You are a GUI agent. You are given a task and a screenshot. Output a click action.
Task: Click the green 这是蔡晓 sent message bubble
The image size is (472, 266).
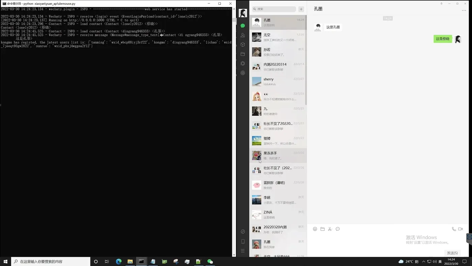tap(443, 39)
